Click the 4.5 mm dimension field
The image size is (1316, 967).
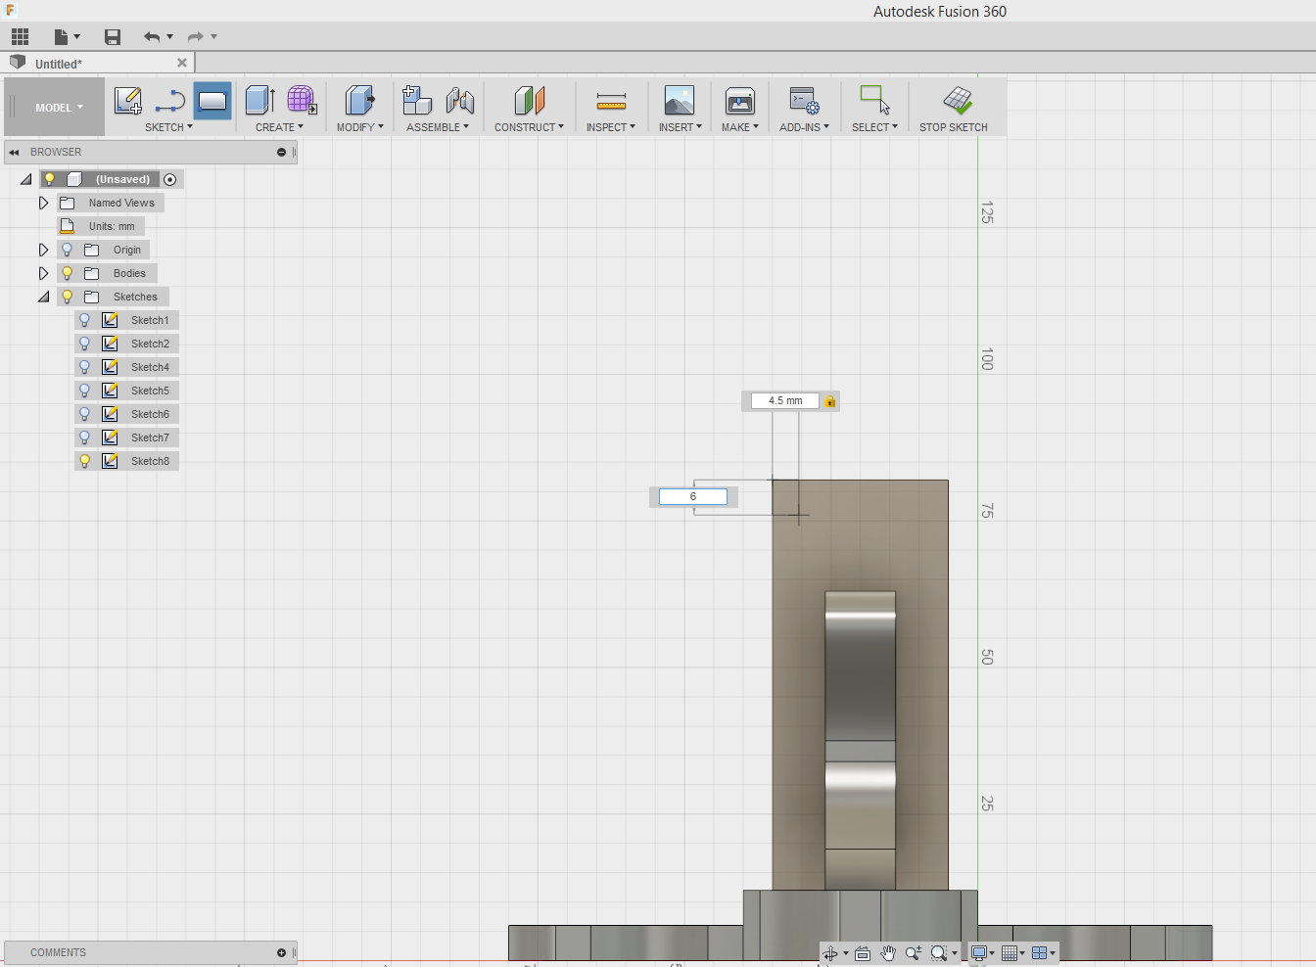click(785, 400)
